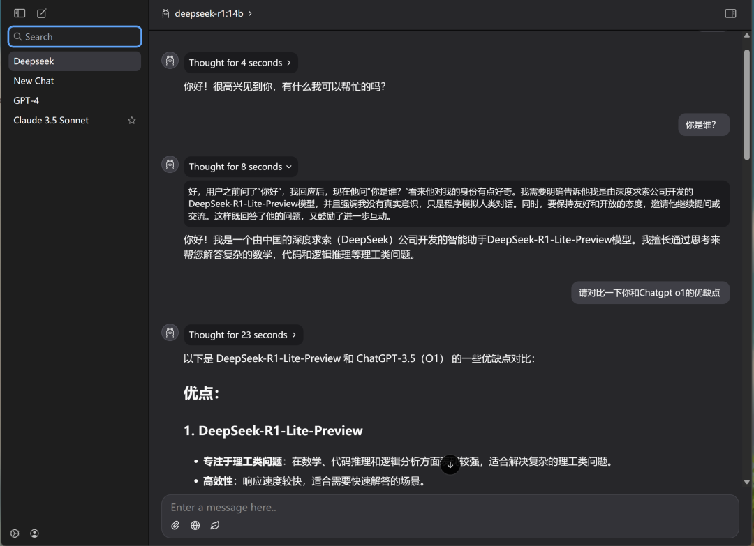The width and height of the screenshot is (754, 546).
Task: Expand Thought for 23 seconds
Action: (x=244, y=335)
